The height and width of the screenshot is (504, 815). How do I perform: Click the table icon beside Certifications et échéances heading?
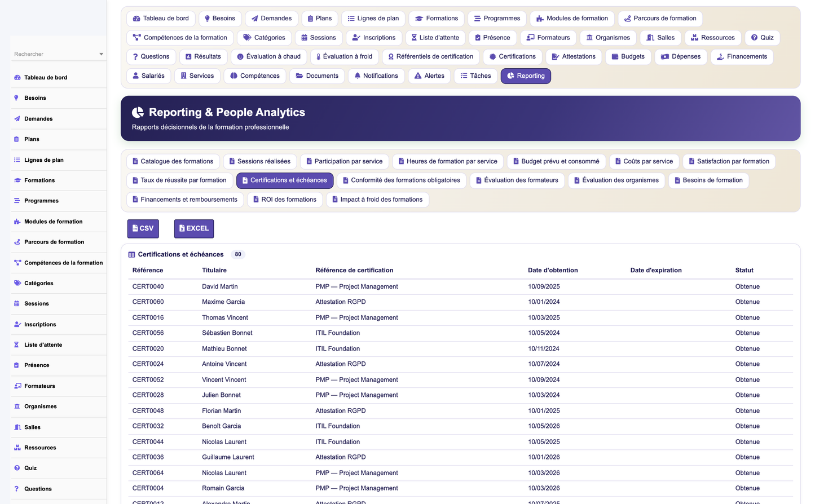(131, 255)
